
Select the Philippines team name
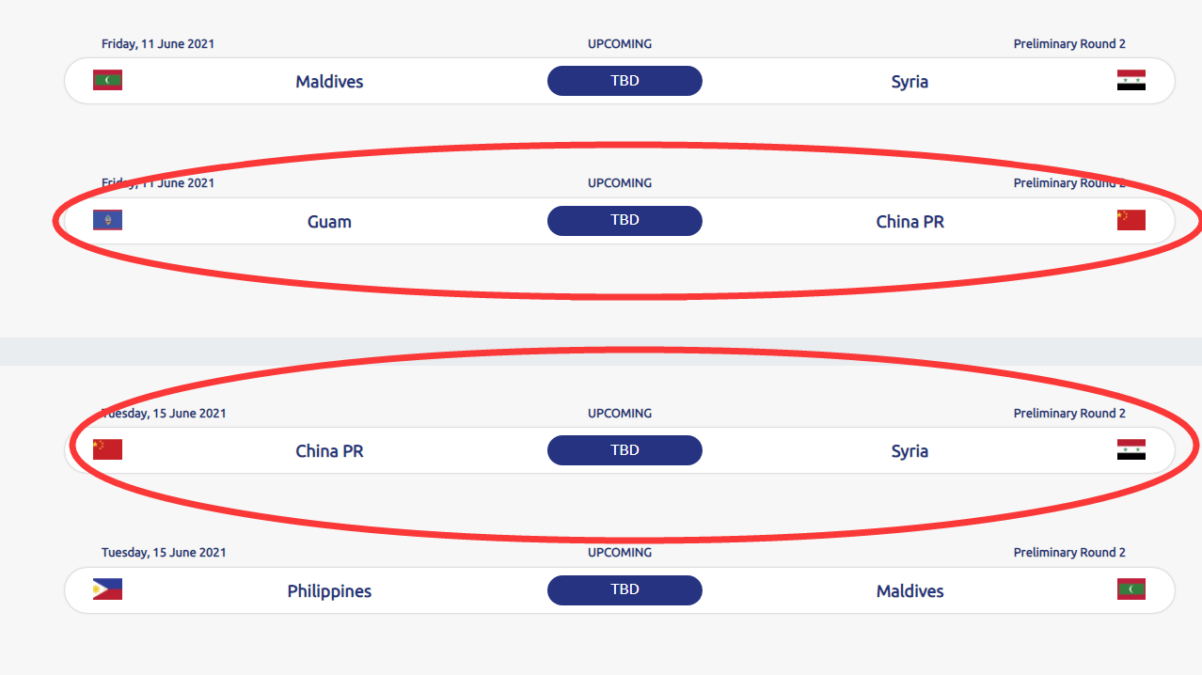pos(329,591)
